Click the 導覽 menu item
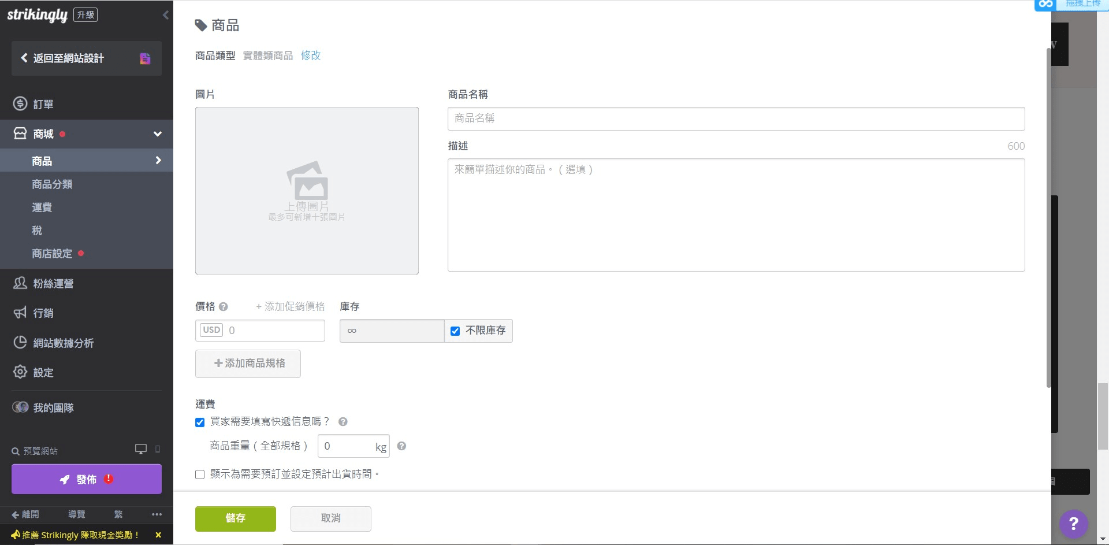The image size is (1109, 545). [x=76, y=514]
